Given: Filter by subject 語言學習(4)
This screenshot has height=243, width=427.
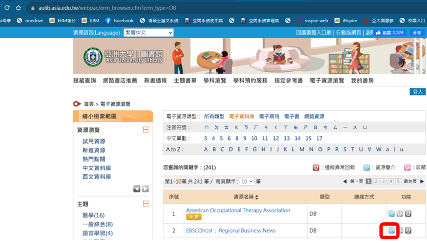Looking at the screenshot, I should (x=97, y=233).
